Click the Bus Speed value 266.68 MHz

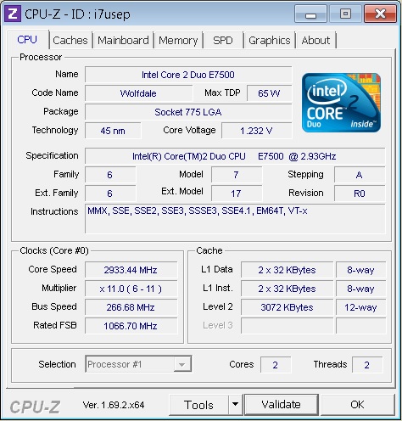pos(131,307)
